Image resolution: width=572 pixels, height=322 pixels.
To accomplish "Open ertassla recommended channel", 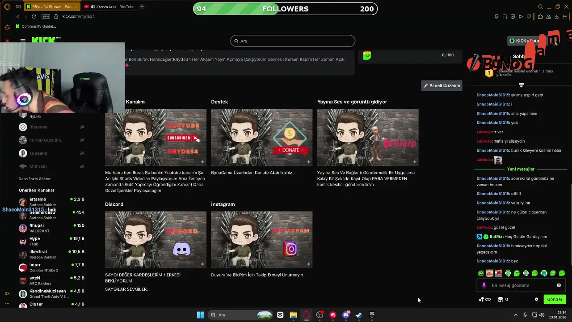I will point(51,202).
